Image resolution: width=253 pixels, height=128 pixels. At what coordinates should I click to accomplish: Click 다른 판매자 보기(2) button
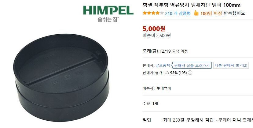click(231, 65)
